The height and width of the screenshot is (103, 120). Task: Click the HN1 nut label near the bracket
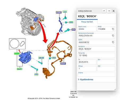pyautogui.click(x=71, y=22)
